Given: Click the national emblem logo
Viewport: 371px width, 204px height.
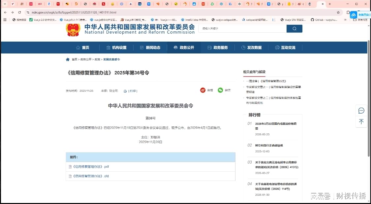Looking at the screenshot, I should 73,29.
